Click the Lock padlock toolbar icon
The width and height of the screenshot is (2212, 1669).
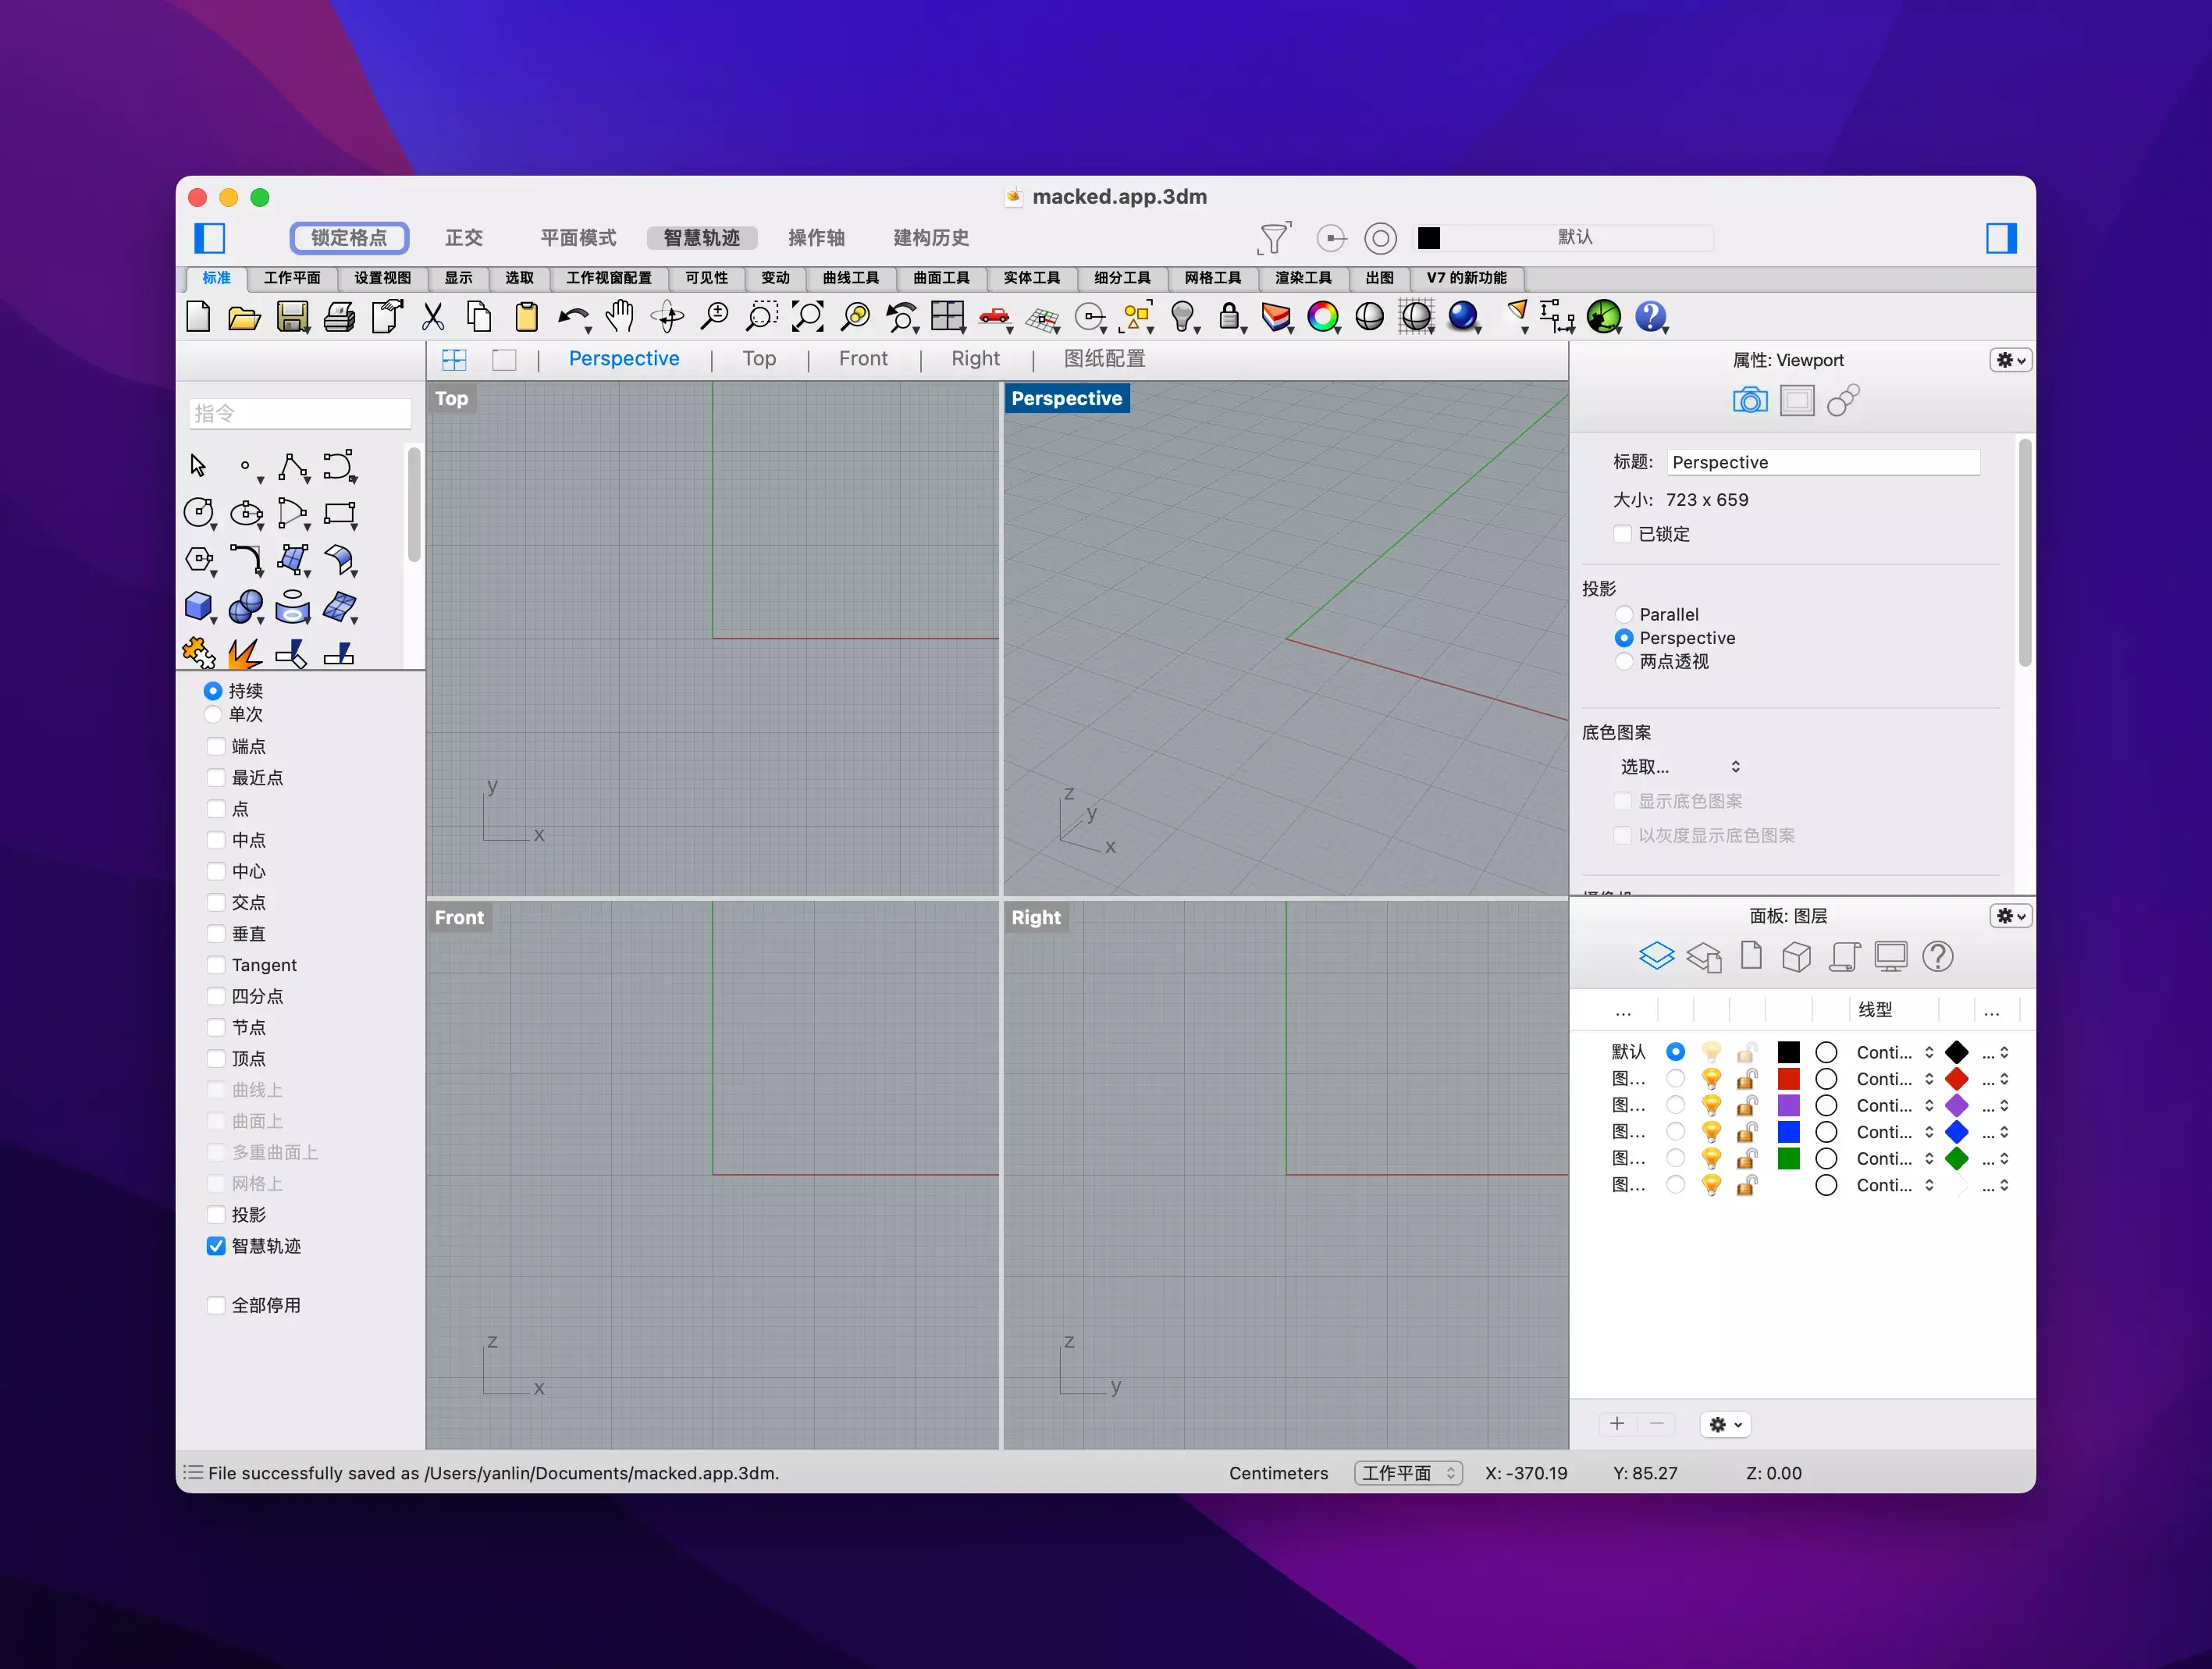[x=1229, y=317]
